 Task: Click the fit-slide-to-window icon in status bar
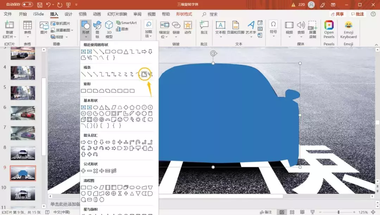pyautogui.click(x=373, y=212)
